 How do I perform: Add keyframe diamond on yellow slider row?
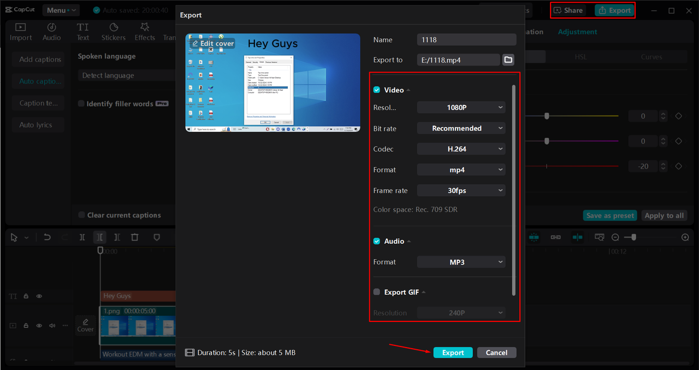click(679, 116)
